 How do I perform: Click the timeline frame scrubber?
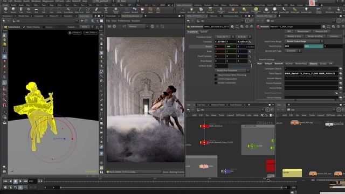coord(268,179)
